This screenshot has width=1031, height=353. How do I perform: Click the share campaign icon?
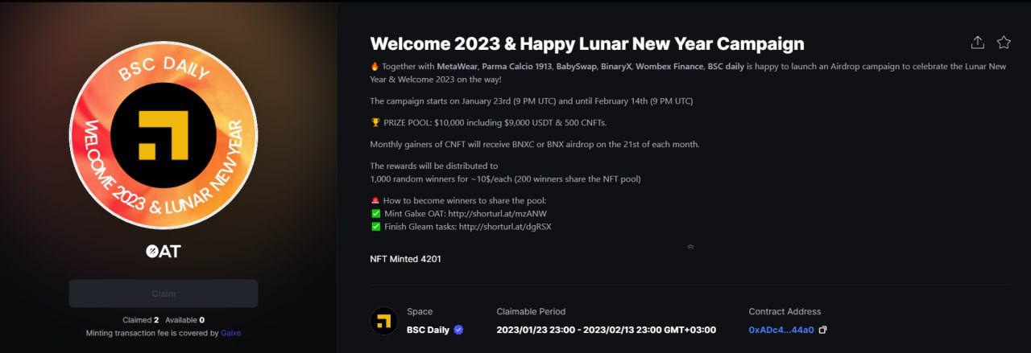coord(977,43)
